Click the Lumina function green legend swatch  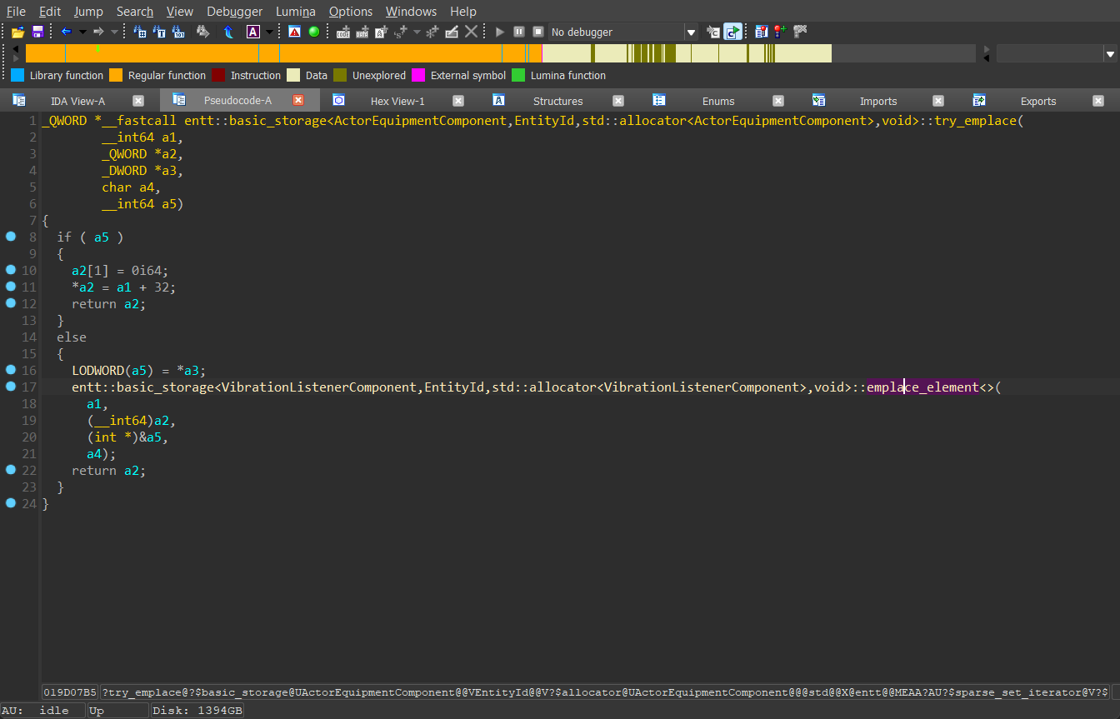tap(518, 75)
